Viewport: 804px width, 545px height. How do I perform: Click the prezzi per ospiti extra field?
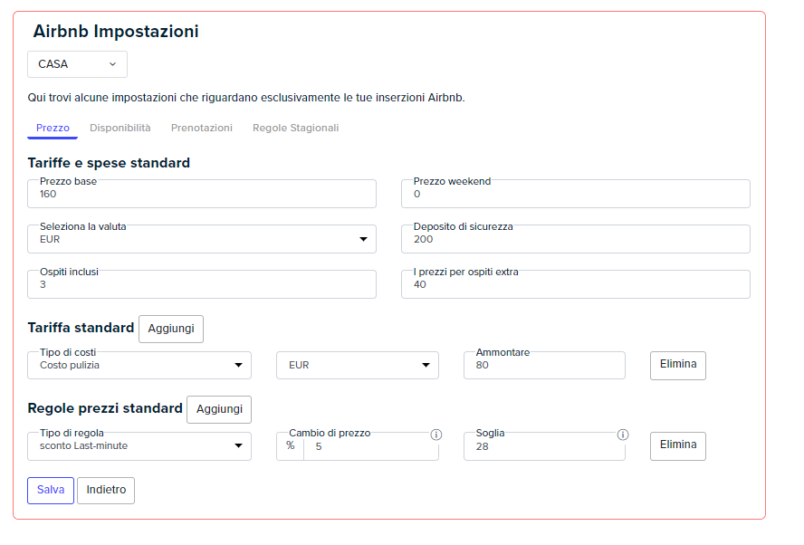click(575, 284)
